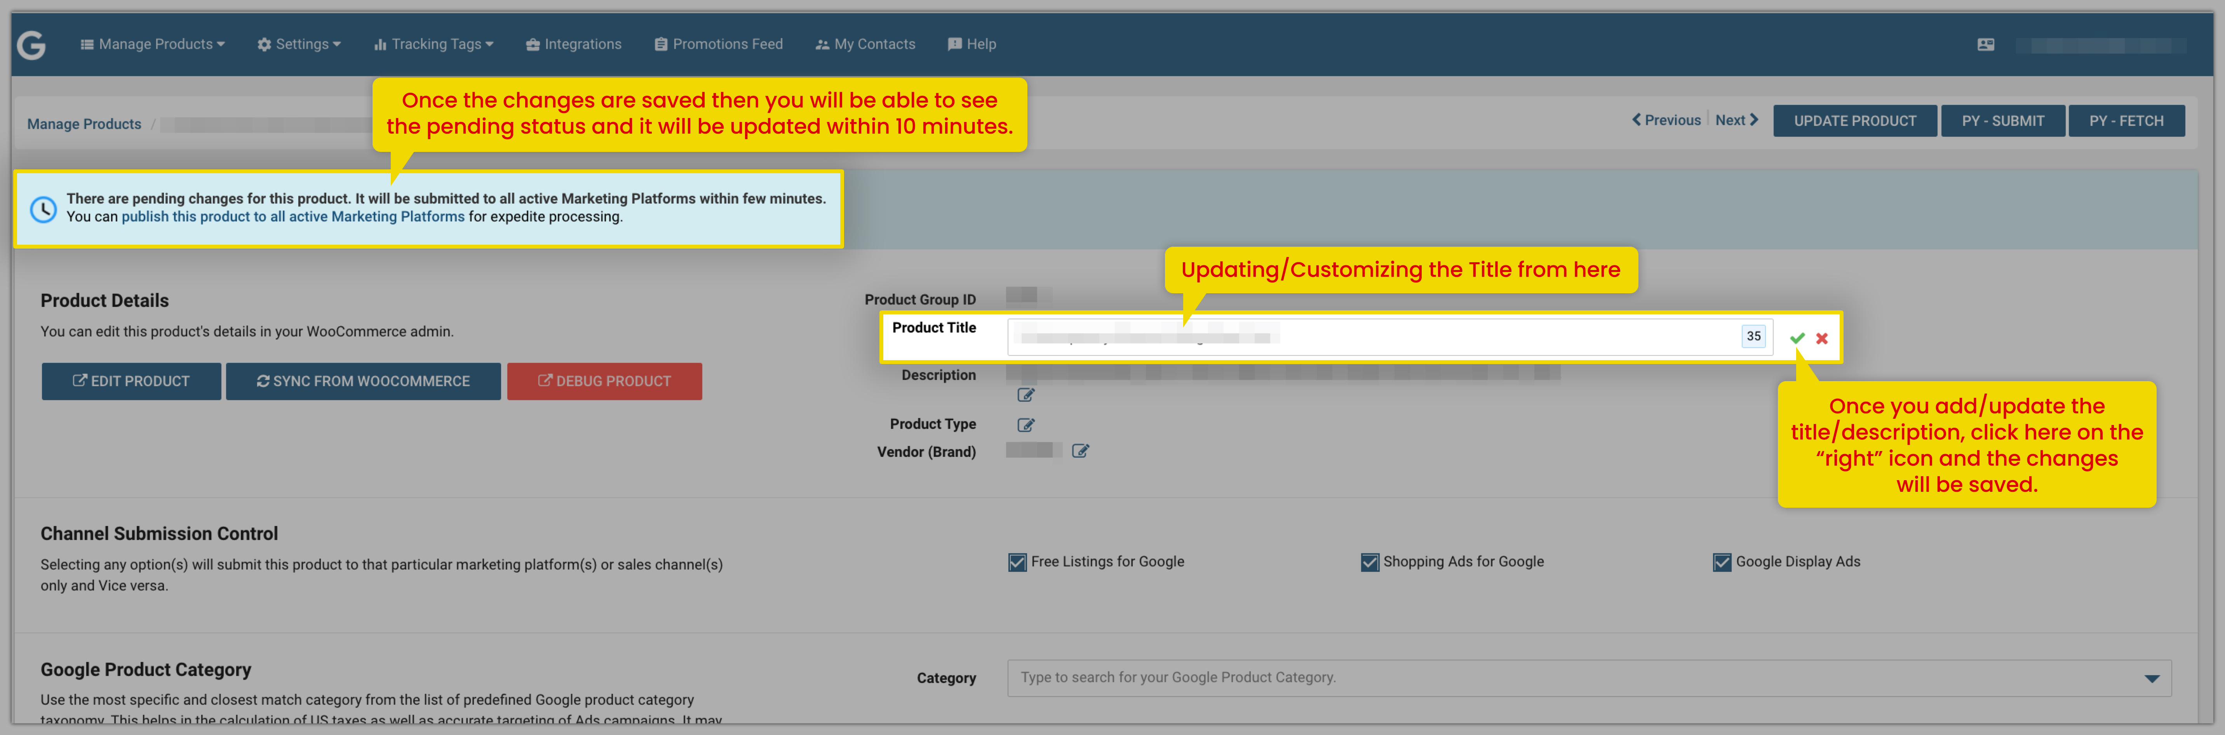The width and height of the screenshot is (2225, 735).
Task: Click the Vendor (Brand) edit icon
Action: (1081, 451)
